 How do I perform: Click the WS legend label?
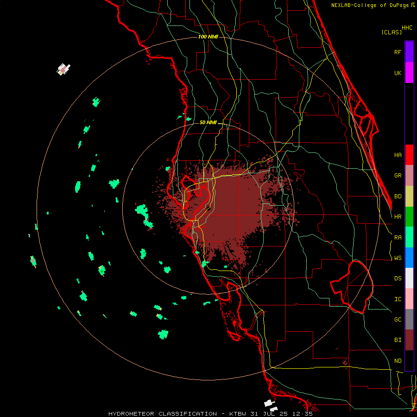(x=398, y=258)
